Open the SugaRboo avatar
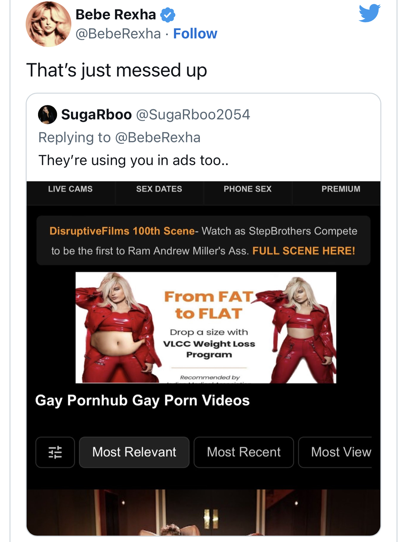The height and width of the screenshot is (542, 407). click(x=48, y=115)
